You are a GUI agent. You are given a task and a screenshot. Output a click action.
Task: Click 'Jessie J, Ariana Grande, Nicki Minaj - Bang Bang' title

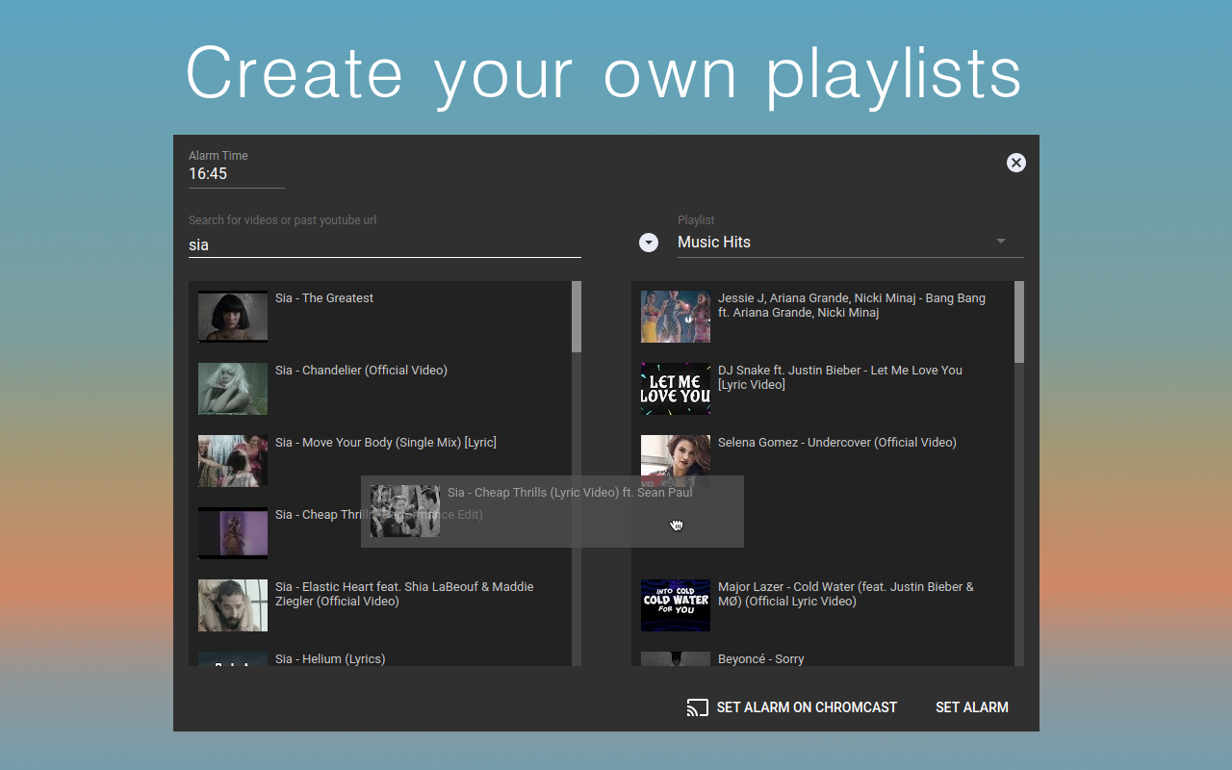[x=852, y=305]
